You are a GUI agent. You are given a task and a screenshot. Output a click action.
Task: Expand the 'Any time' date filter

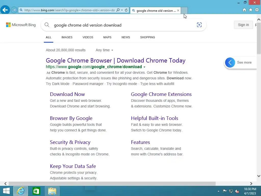104,50
